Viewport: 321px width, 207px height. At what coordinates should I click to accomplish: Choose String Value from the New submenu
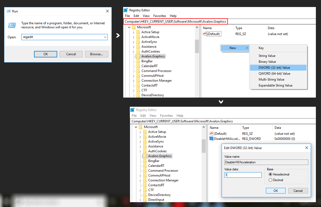click(x=278, y=56)
